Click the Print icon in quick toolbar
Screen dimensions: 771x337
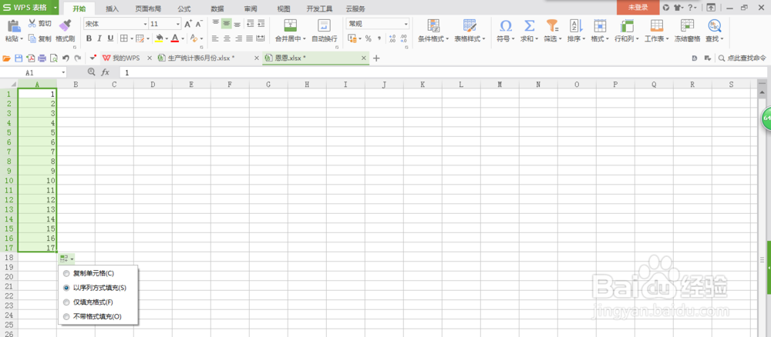(x=42, y=58)
